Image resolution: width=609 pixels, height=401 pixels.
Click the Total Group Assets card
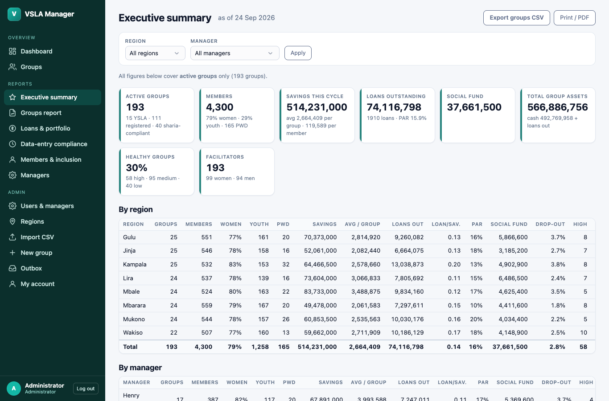click(558, 115)
